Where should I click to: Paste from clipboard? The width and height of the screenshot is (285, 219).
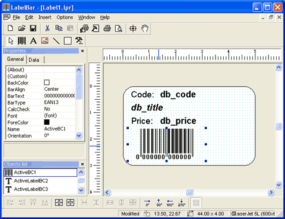pyautogui.click(x=70, y=28)
